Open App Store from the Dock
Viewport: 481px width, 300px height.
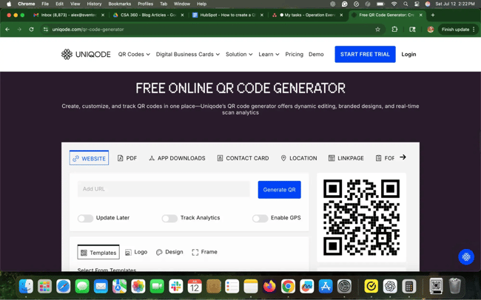(x=326, y=287)
